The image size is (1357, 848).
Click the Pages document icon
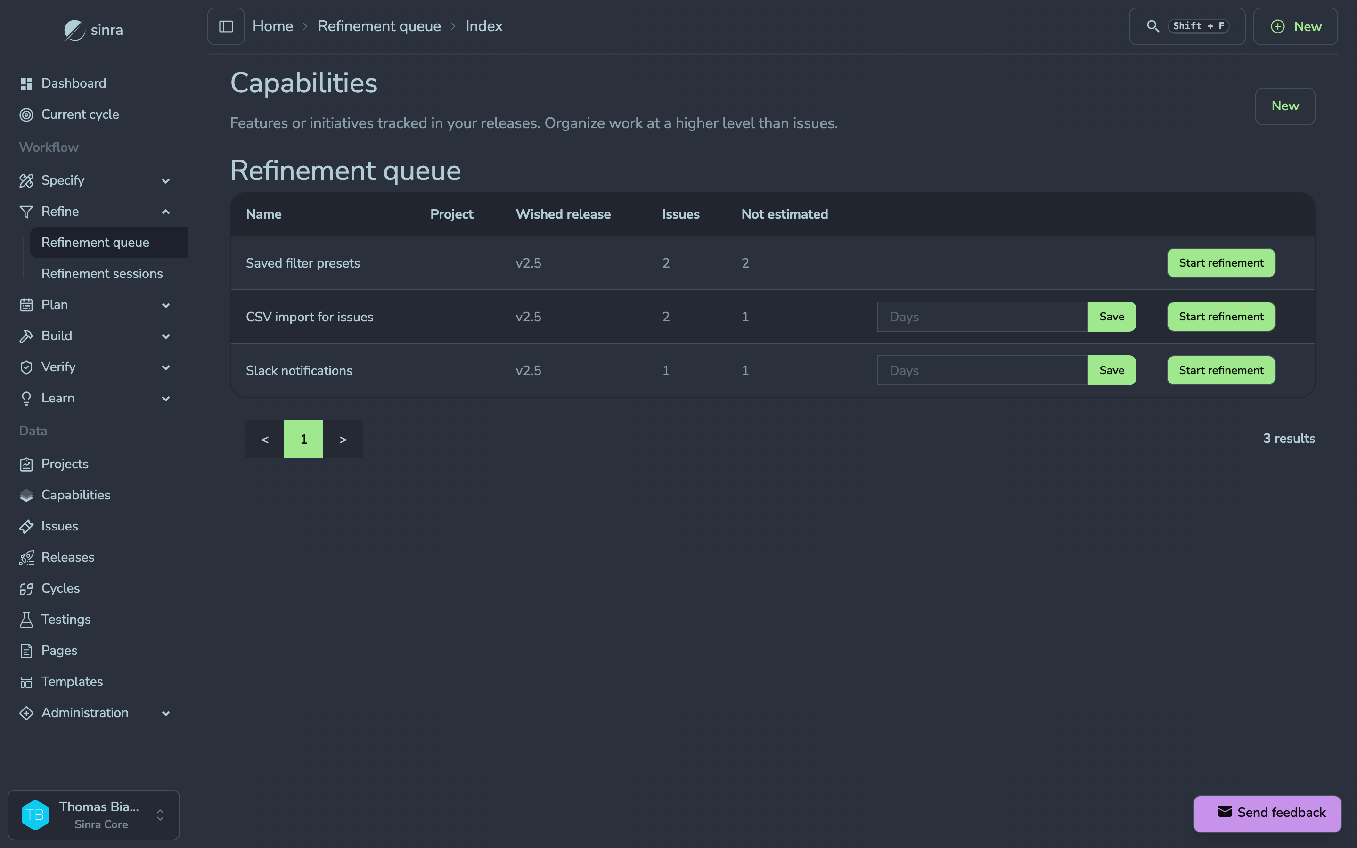(x=26, y=651)
